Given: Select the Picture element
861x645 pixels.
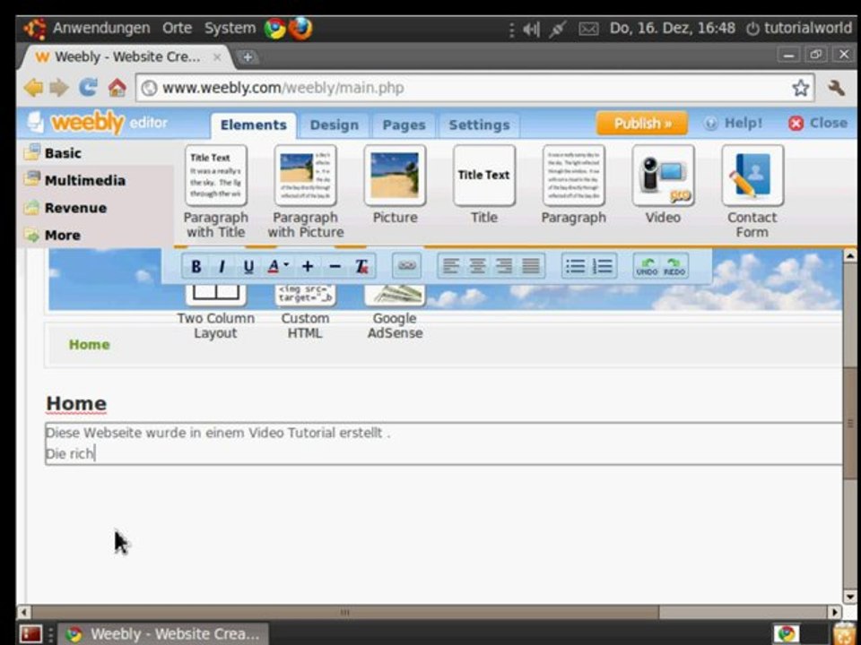Looking at the screenshot, I should 395,185.
